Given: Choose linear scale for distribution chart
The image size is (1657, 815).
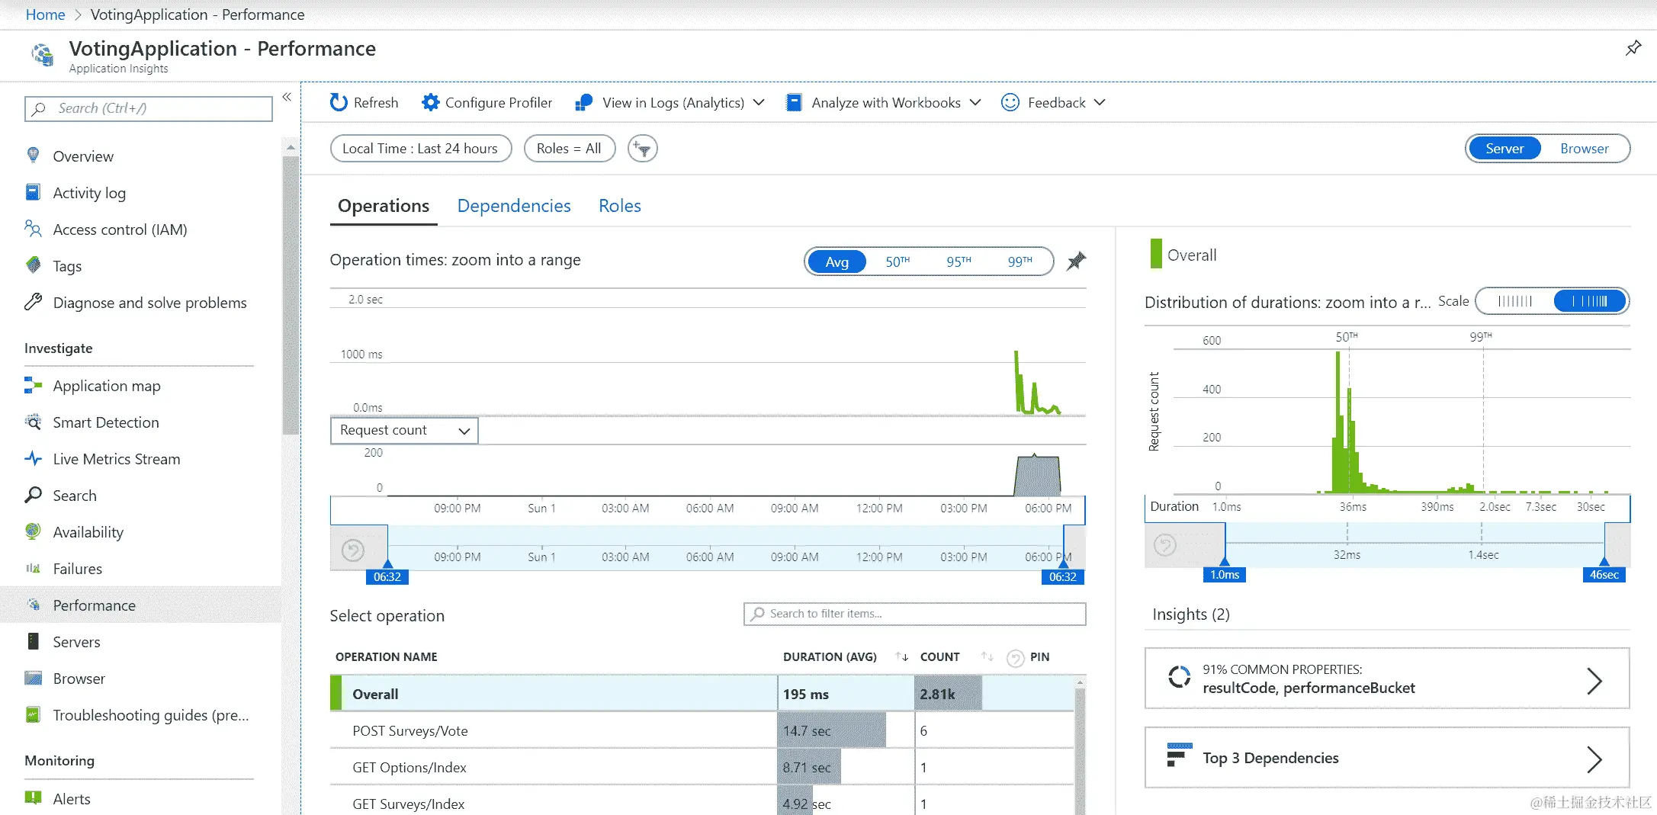Looking at the screenshot, I should (x=1514, y=301).
